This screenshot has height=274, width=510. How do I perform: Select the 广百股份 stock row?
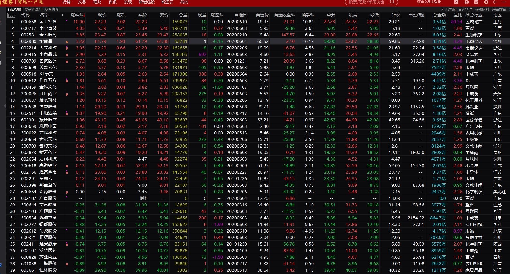(x=258, y=198)
